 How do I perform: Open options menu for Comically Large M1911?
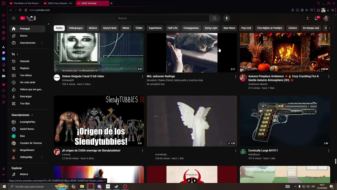pyautogui.click(x=329, y=151)
